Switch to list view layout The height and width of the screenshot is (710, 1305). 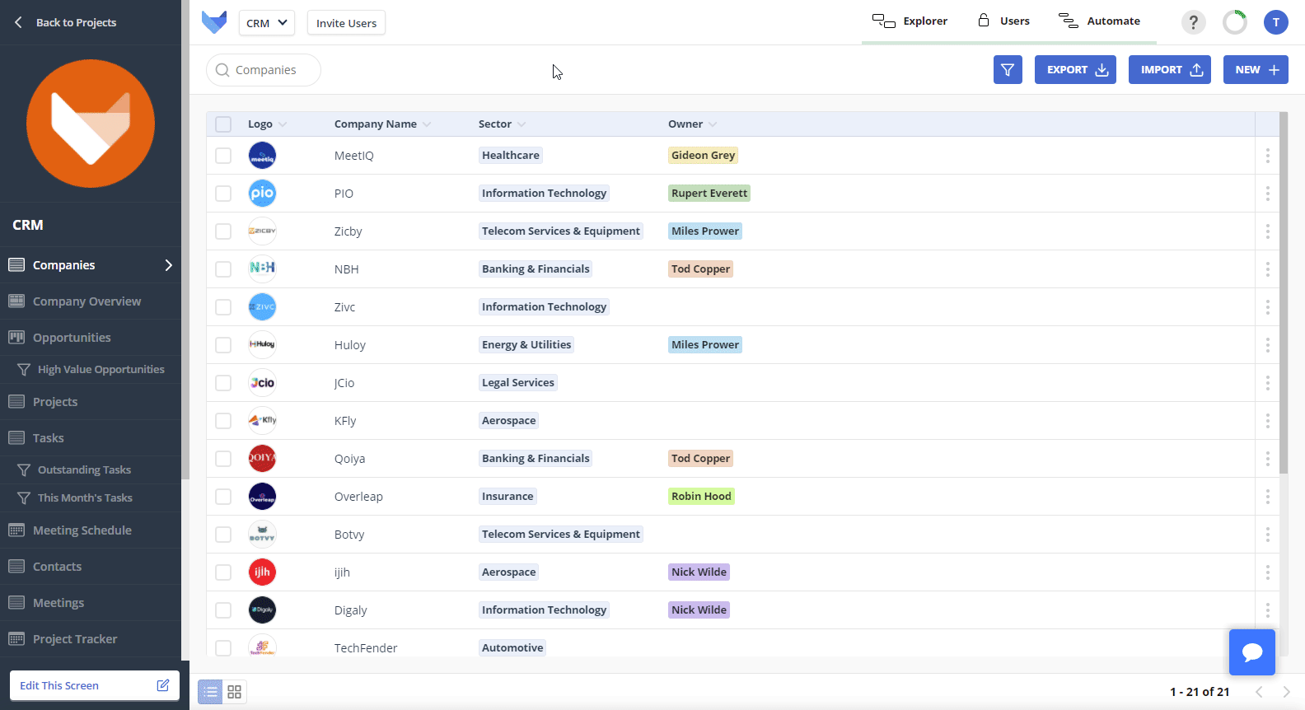tap(211, 692)
